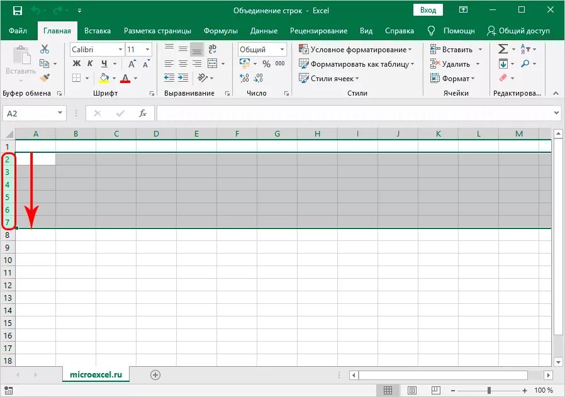Click the AutoSum sigma icon
The width and height of the screenshot is (565, 397).
pos(503,49)
